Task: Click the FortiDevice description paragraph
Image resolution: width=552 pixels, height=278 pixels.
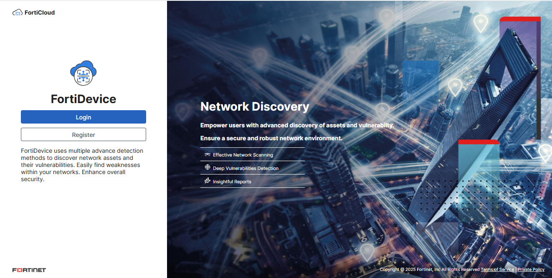Action: [x=83, y=164]
